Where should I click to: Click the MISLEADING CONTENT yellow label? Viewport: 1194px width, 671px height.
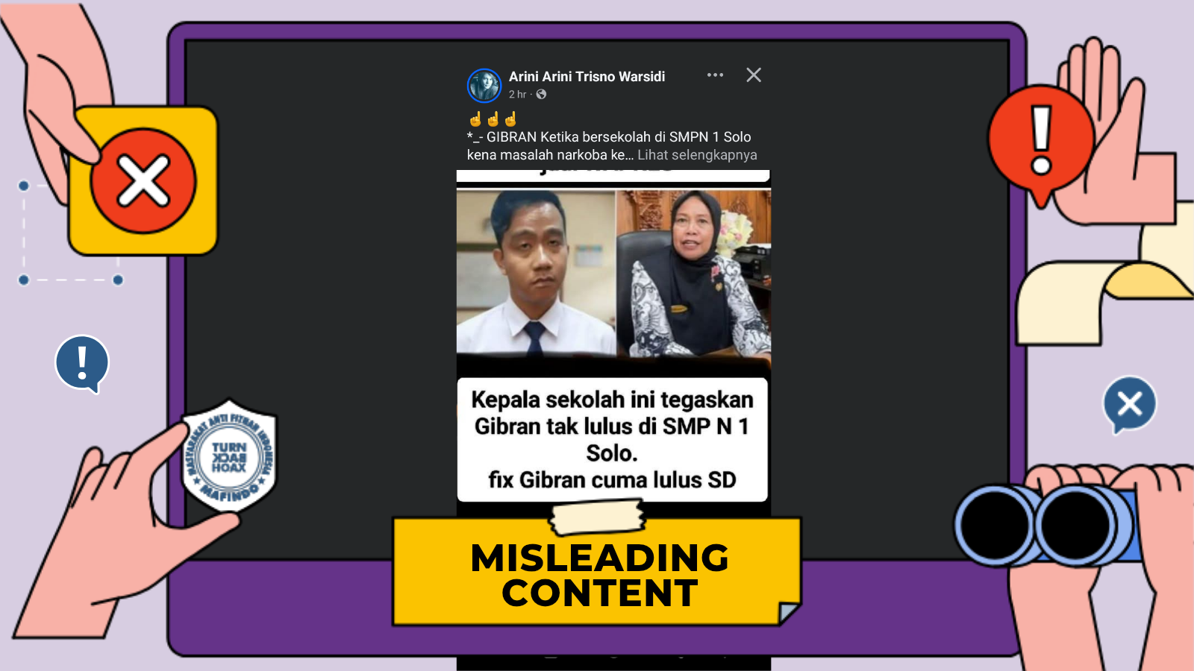(599, 575)
